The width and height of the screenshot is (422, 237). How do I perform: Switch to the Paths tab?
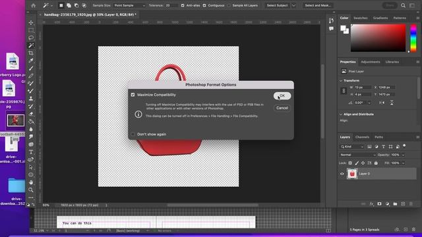pos(378,137)
